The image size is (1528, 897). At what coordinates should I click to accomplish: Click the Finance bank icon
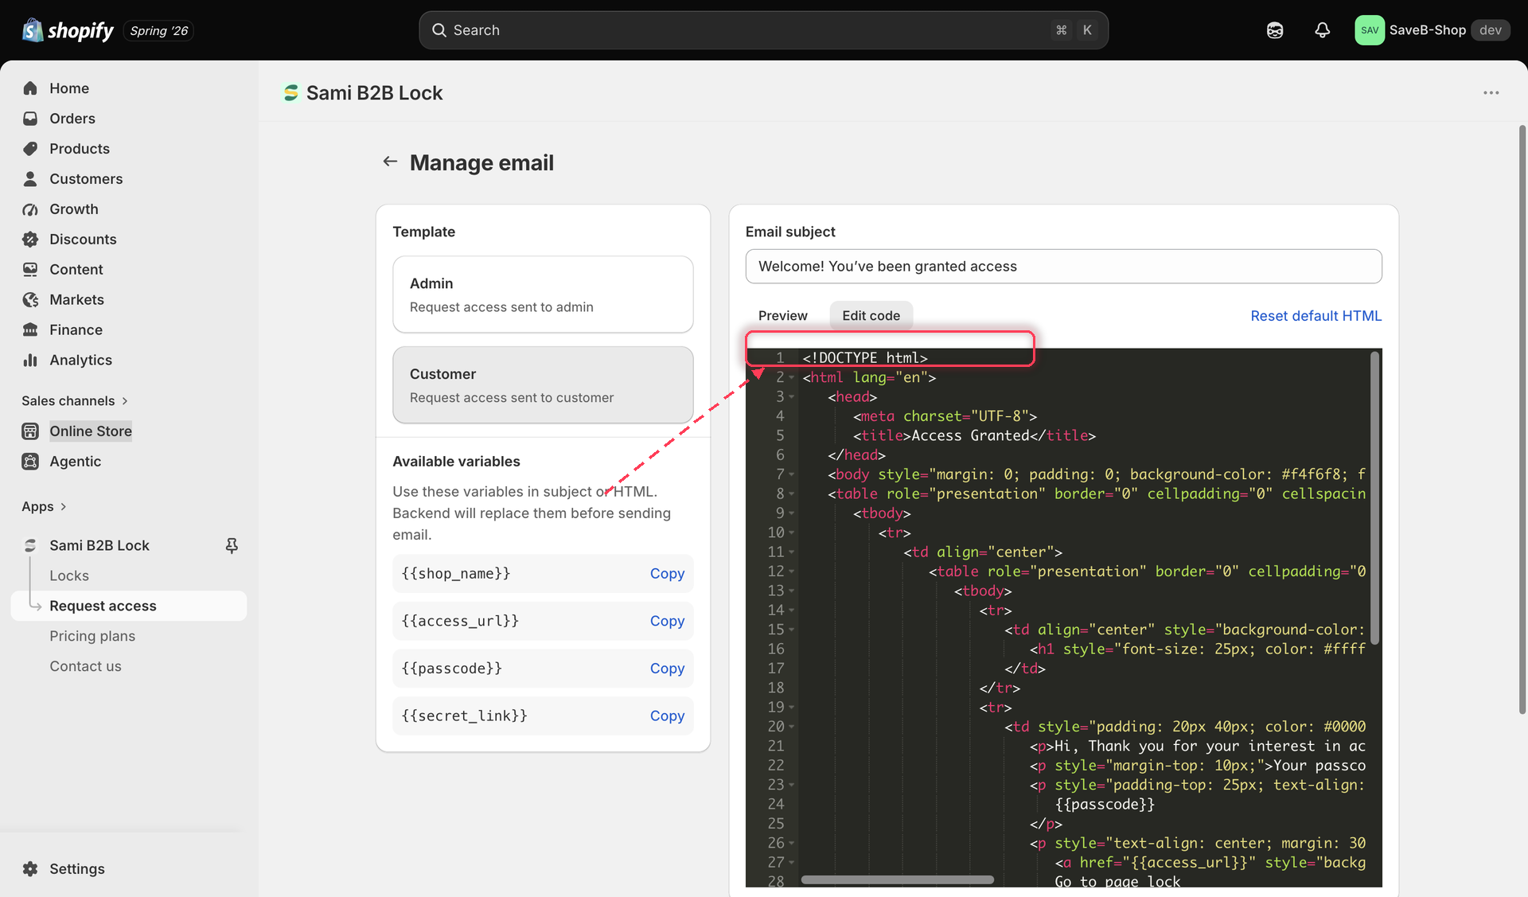pos(30,330)
